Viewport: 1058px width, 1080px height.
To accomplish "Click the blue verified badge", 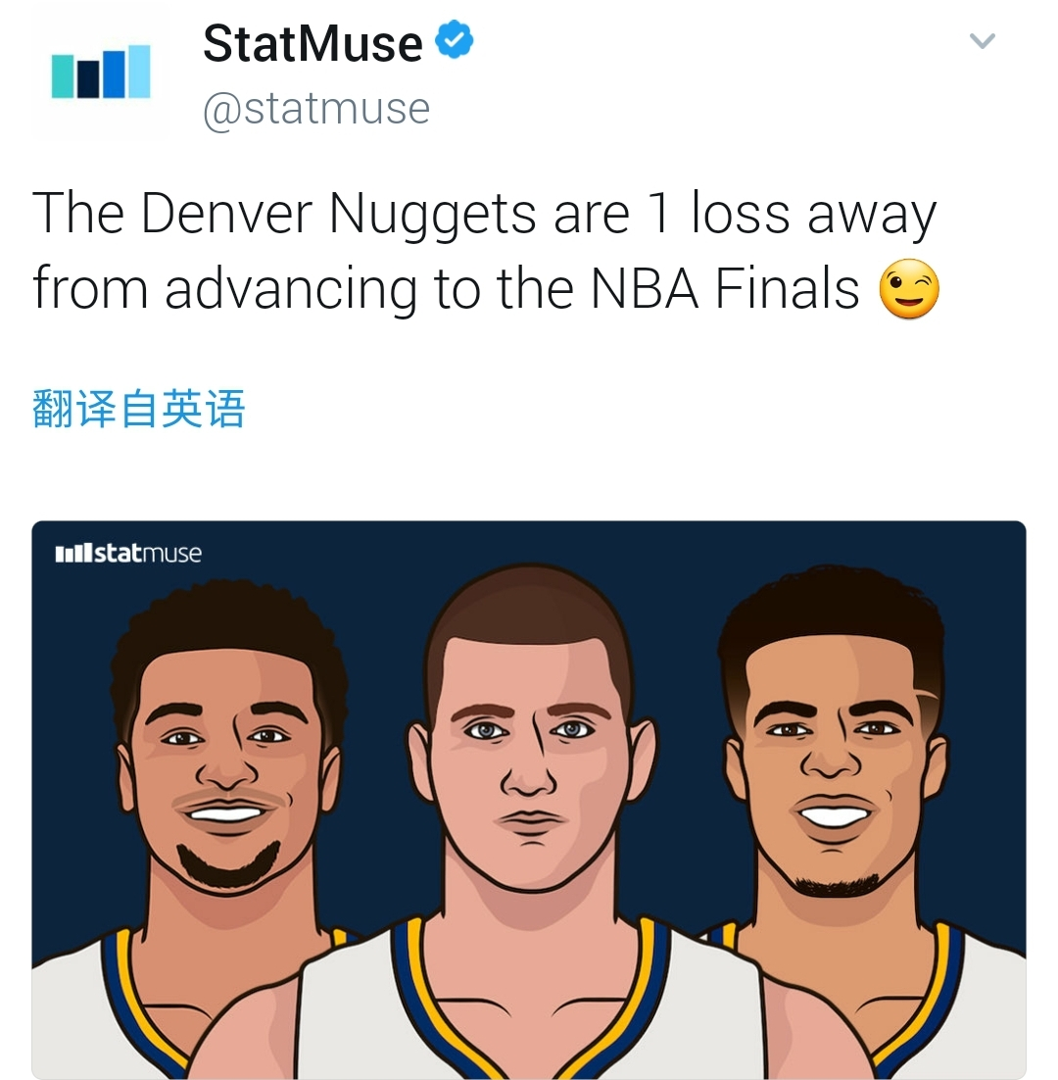I will 455,40.
